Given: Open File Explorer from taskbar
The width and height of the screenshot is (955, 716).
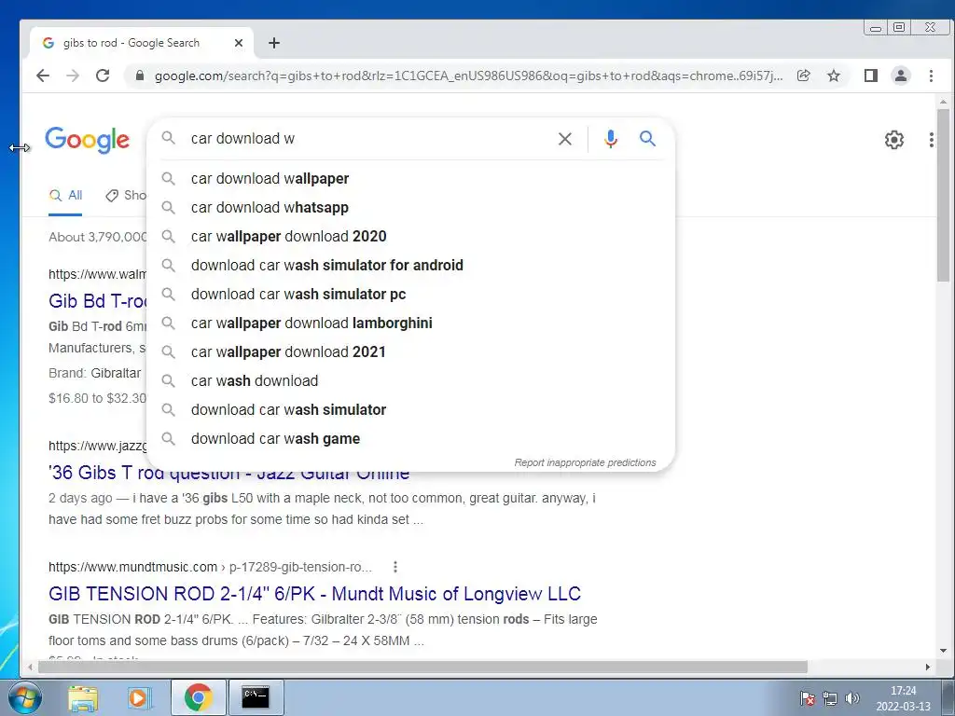Looking at the screenshot, I should tap(83, 697).
